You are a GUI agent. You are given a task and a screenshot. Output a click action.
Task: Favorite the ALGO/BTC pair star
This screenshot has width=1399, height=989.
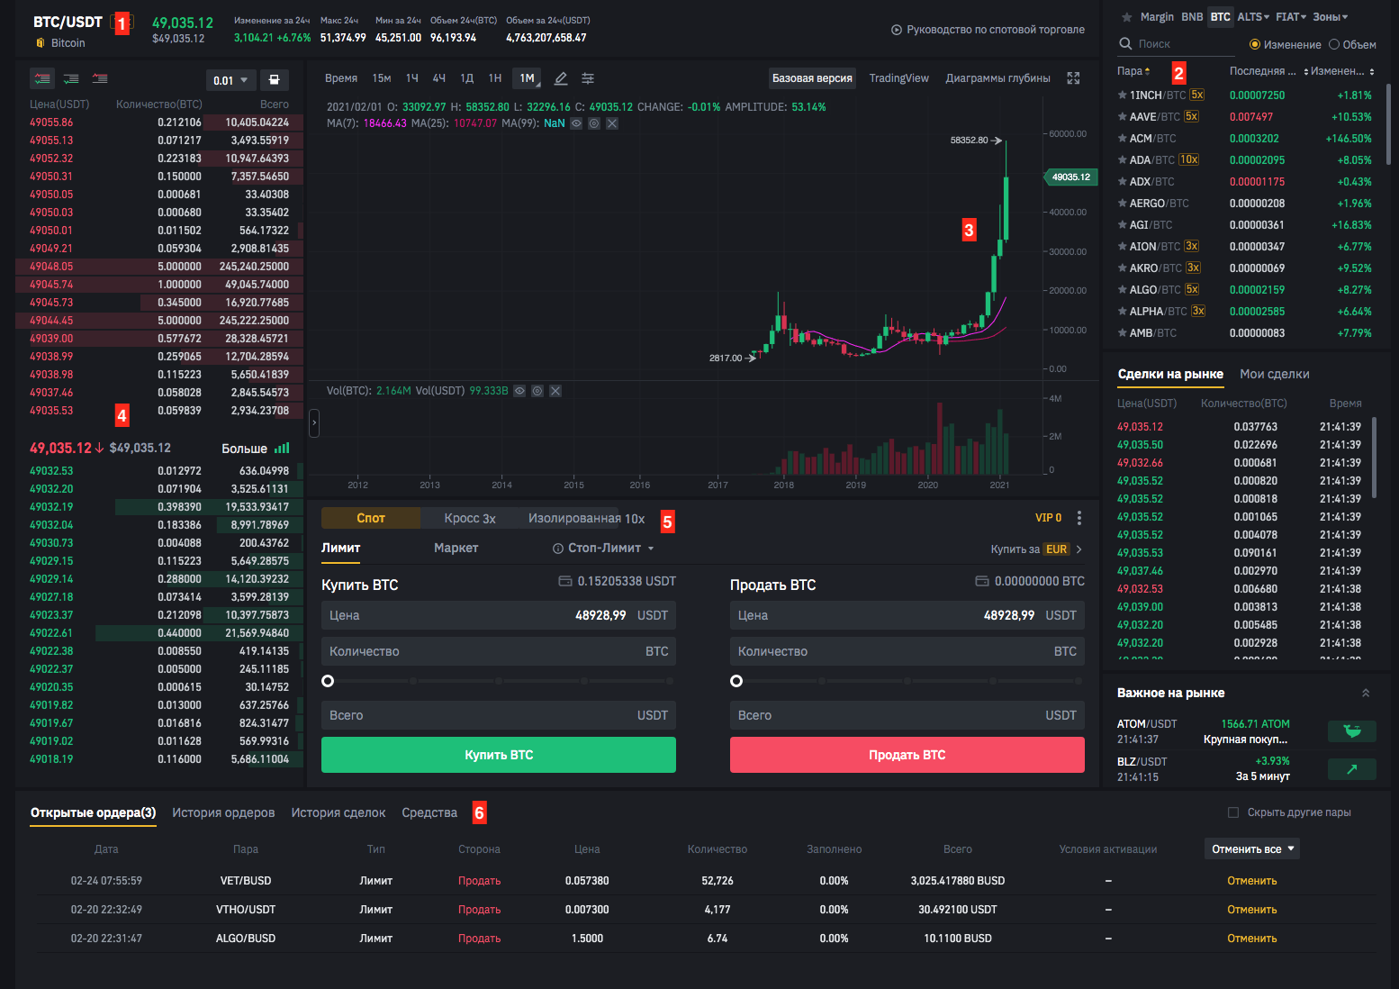[1122, 289]
